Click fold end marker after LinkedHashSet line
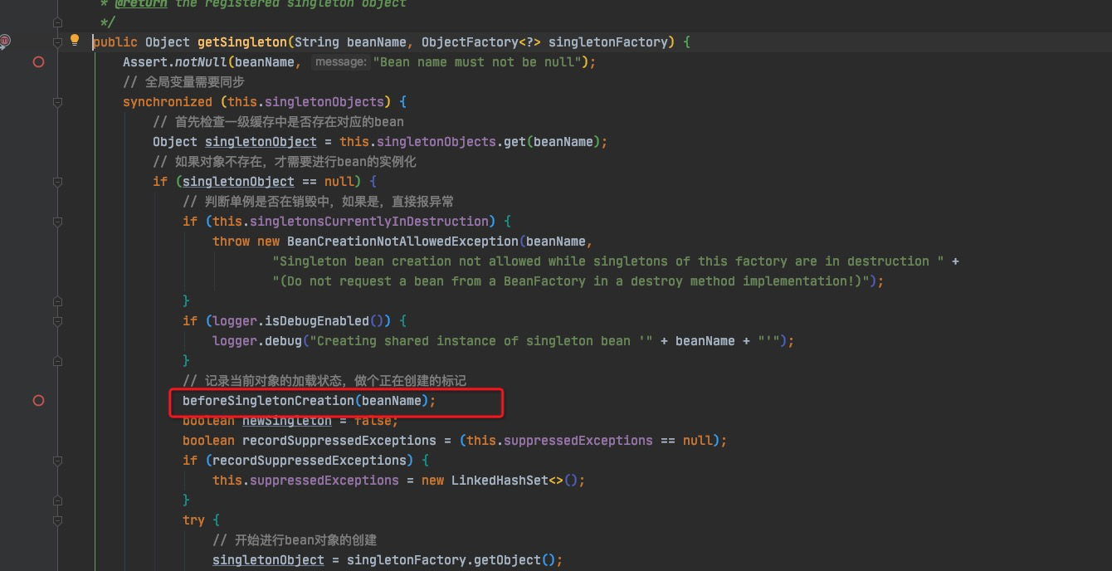The height and width of the screenshot is (571, 1112). pyautogui.click(x=57, y=500)
